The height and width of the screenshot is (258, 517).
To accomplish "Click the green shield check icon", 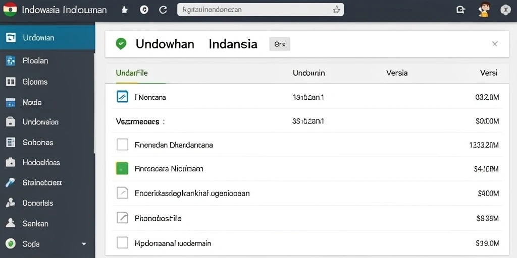I will [121, 44].
